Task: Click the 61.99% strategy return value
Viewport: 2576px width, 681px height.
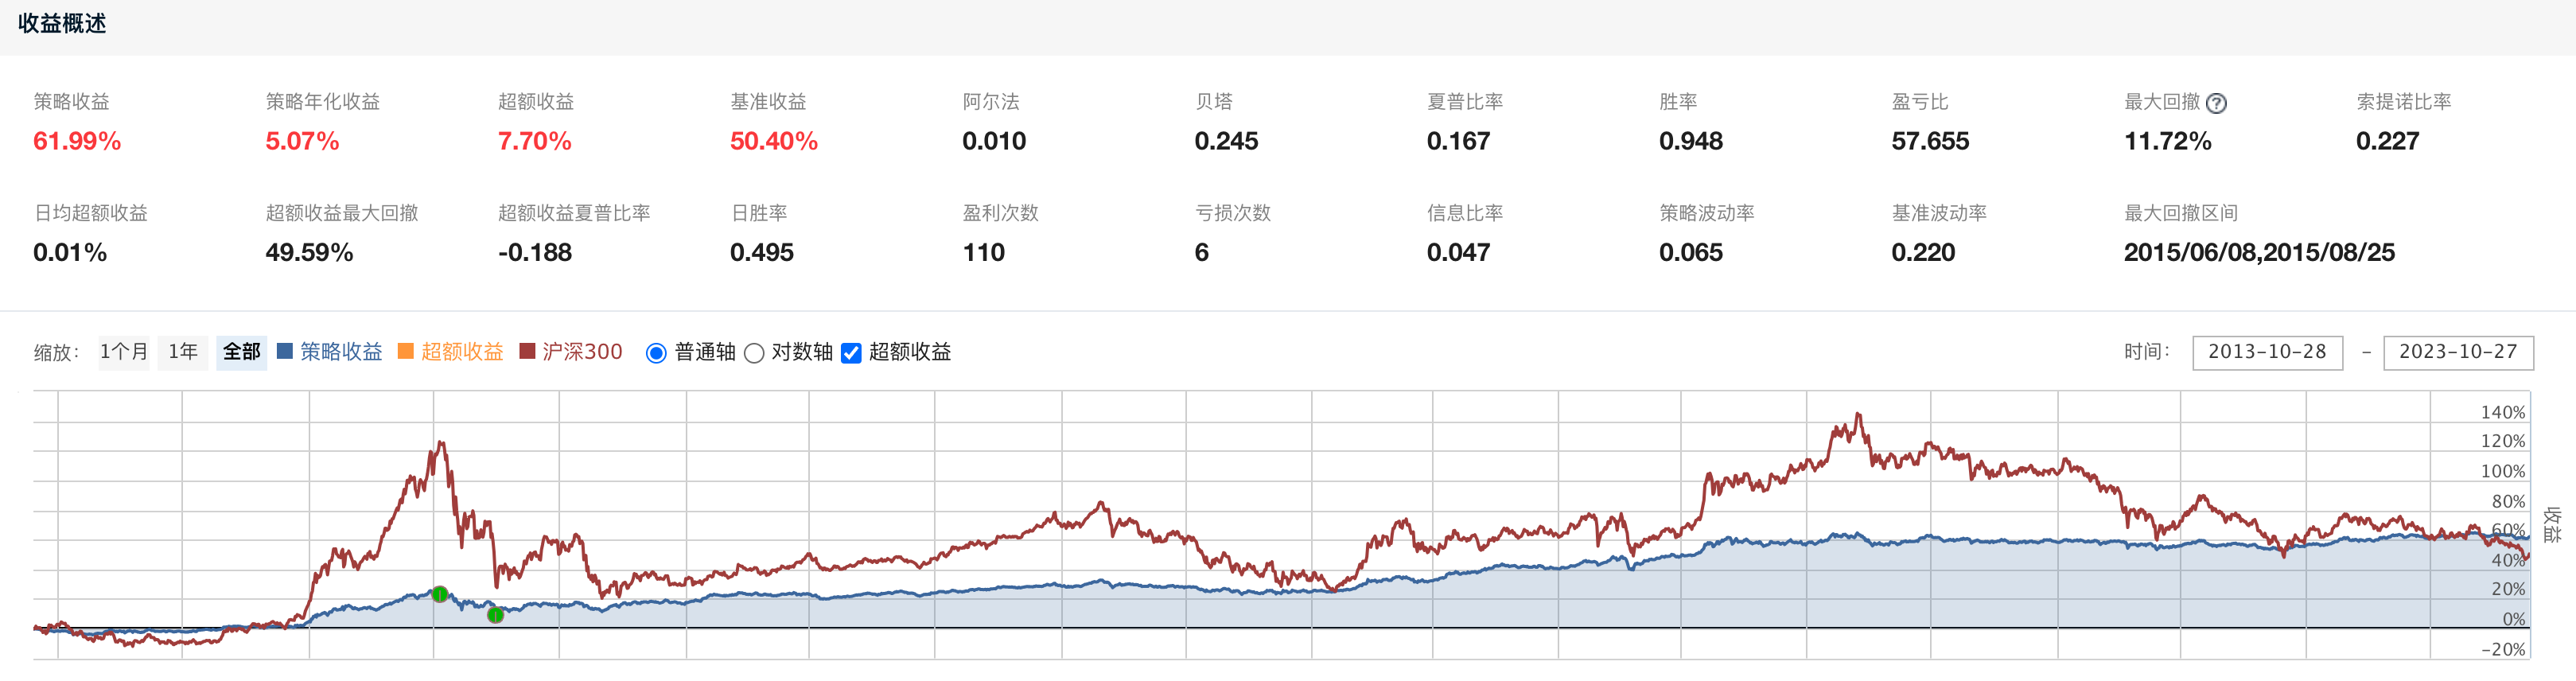Action: (x=77, y=141)
